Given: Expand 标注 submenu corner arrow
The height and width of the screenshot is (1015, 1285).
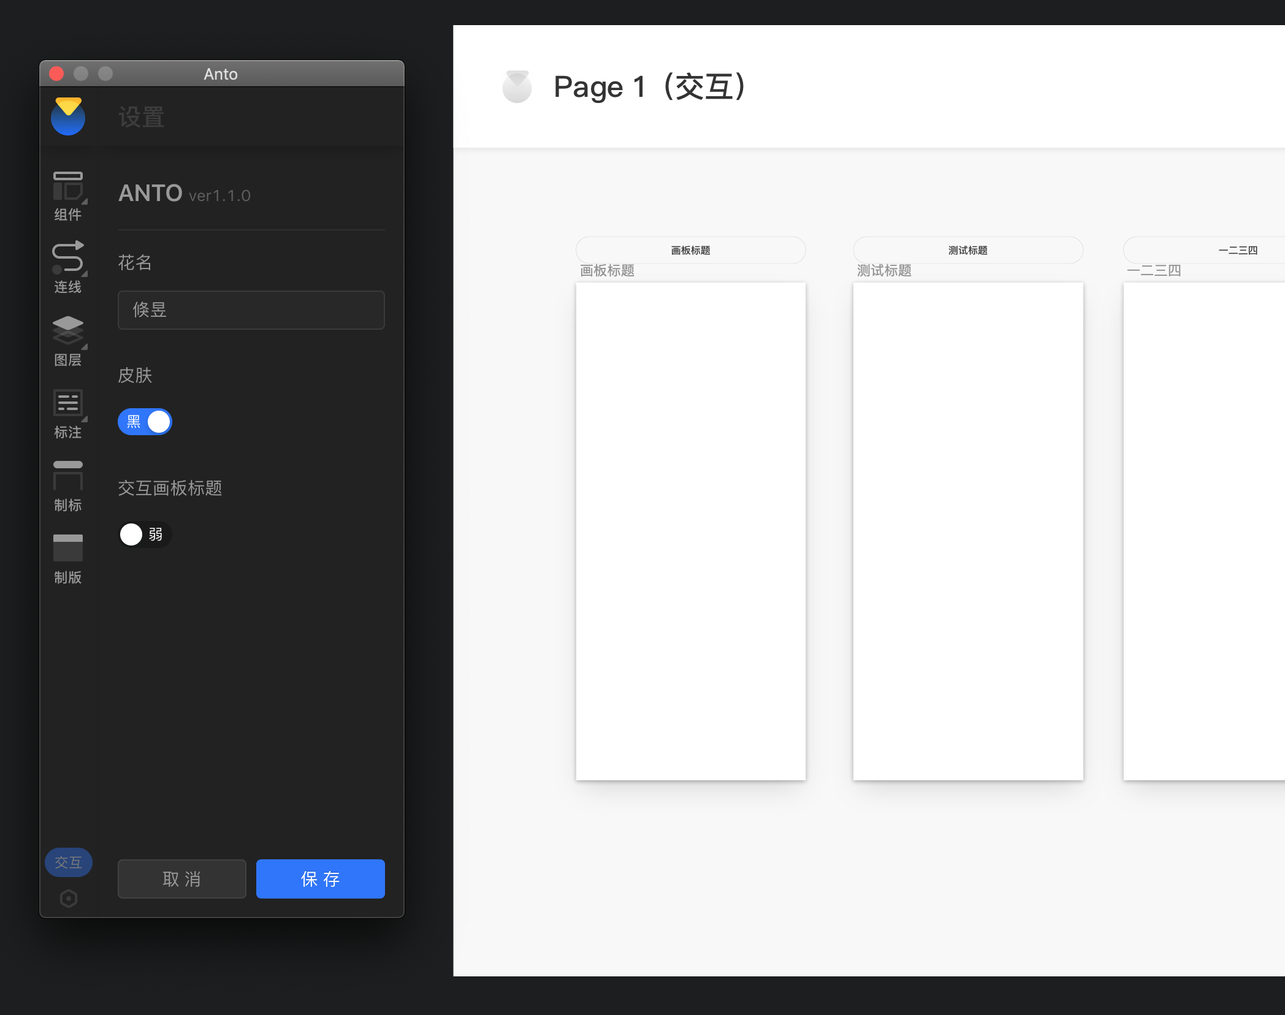Looking at the screenshot, I should pos(85,419).
